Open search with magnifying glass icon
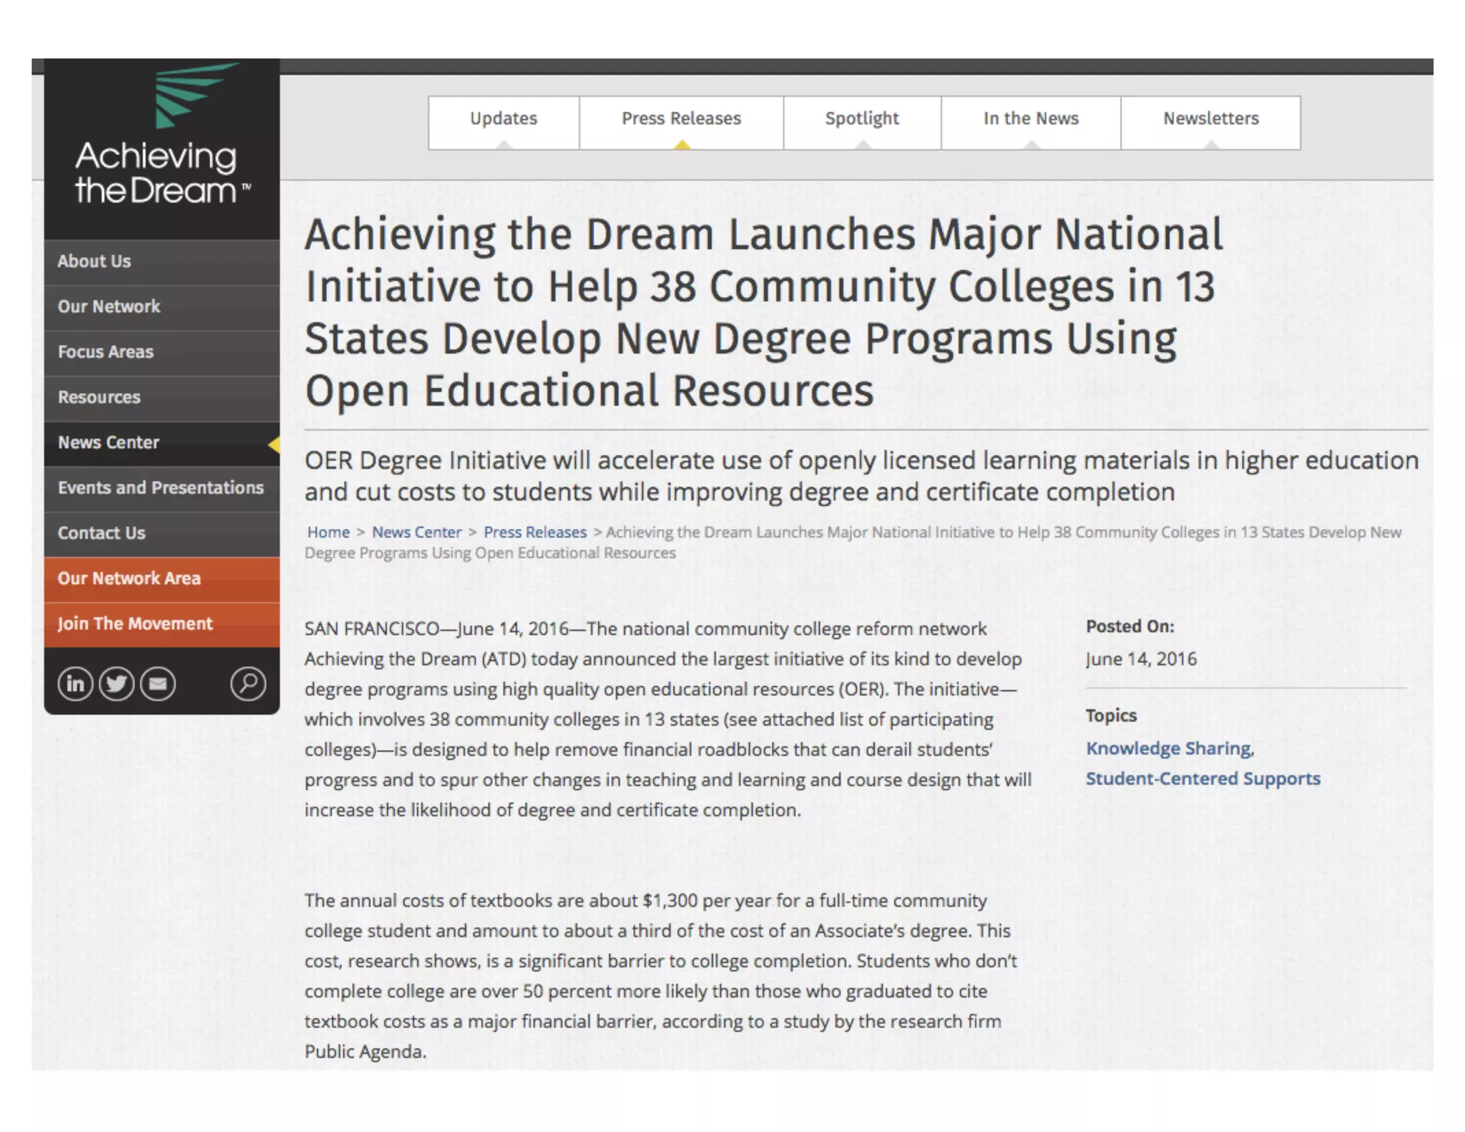 (248, 684)
